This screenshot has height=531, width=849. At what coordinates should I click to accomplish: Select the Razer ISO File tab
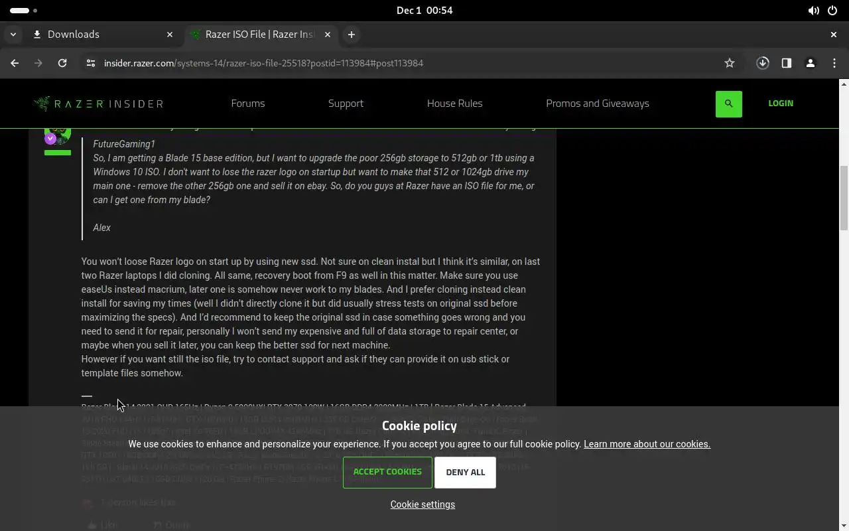[260, 35]
